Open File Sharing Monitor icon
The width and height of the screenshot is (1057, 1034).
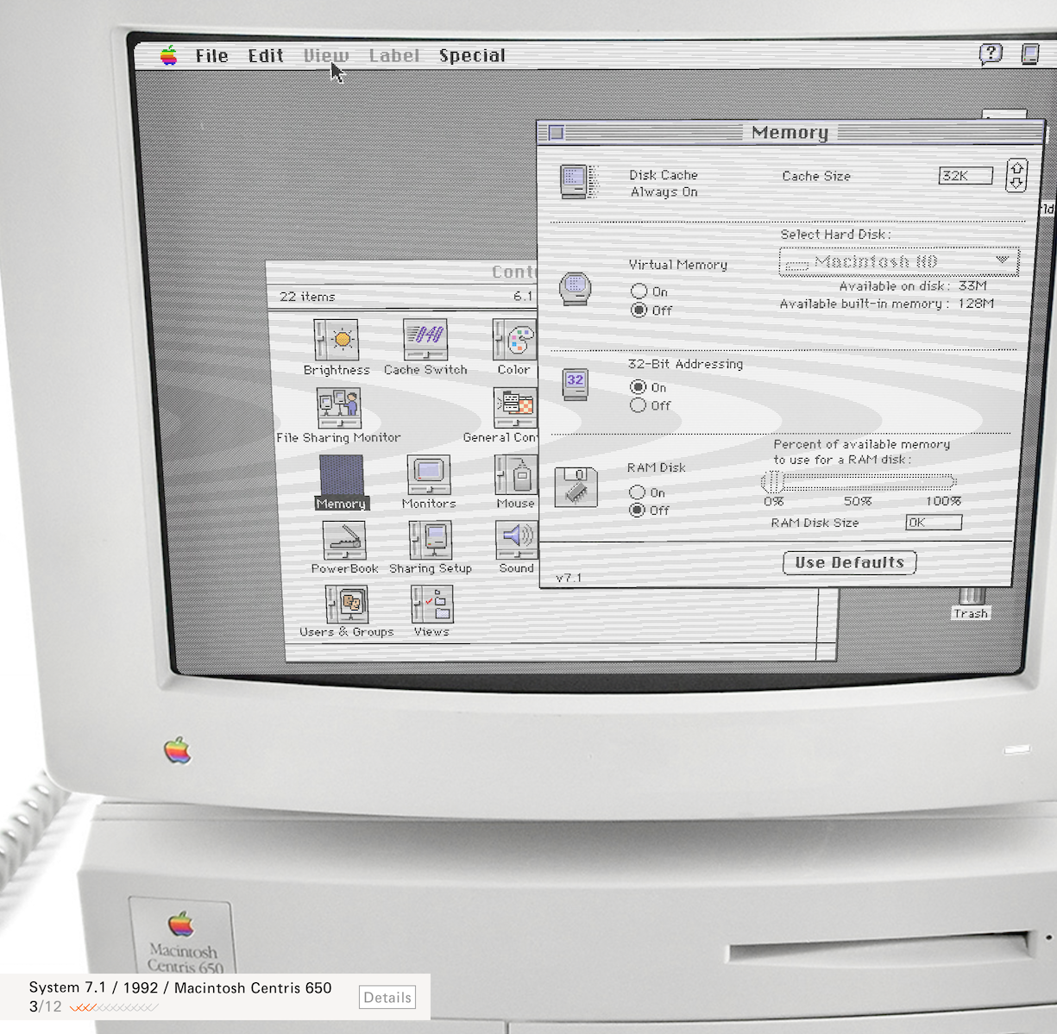(x=338, y=408)
